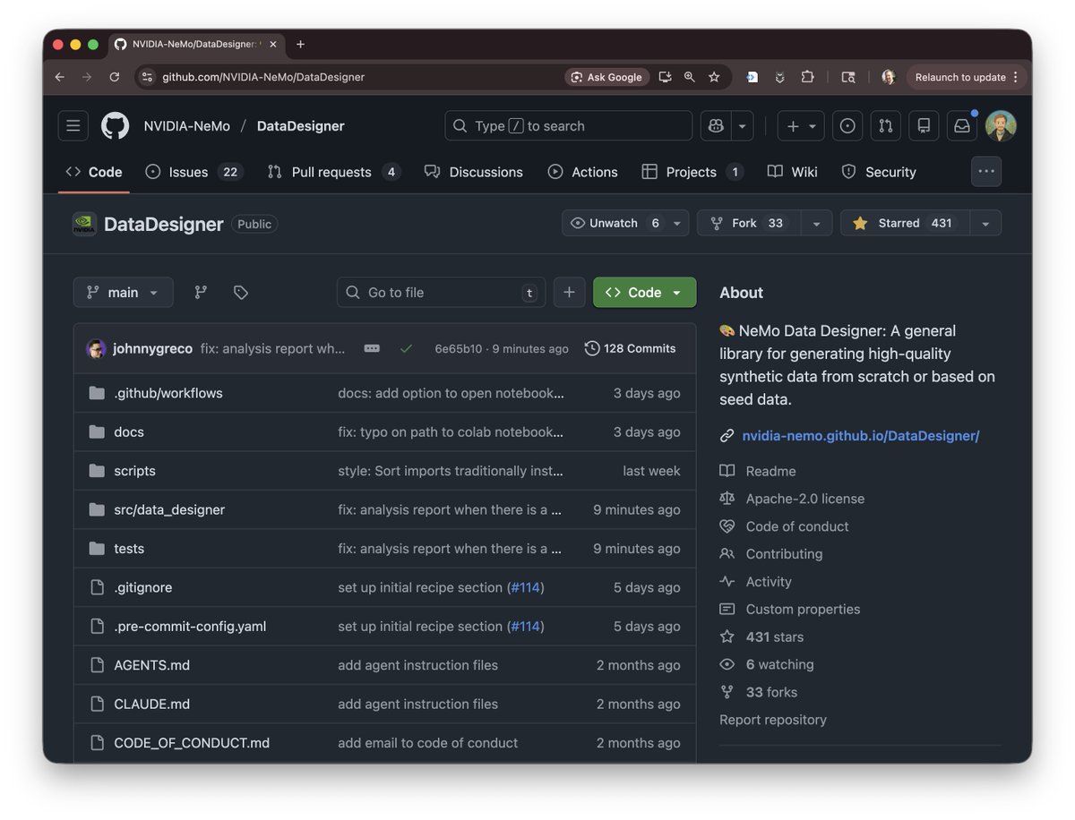The width and height of the screenshot is (1075, 820).
Task: Open the Security tab
Action: 879,172
